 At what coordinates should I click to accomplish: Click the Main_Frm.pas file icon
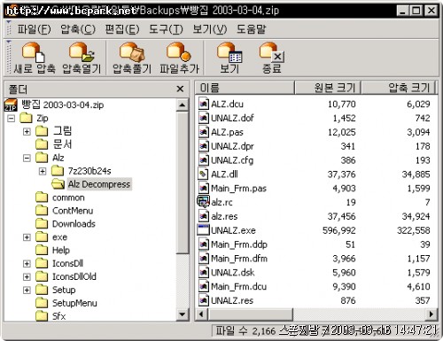point(204,188)
